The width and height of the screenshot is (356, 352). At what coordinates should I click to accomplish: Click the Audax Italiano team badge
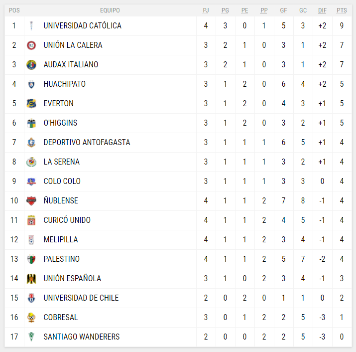(x=31, y=65)
